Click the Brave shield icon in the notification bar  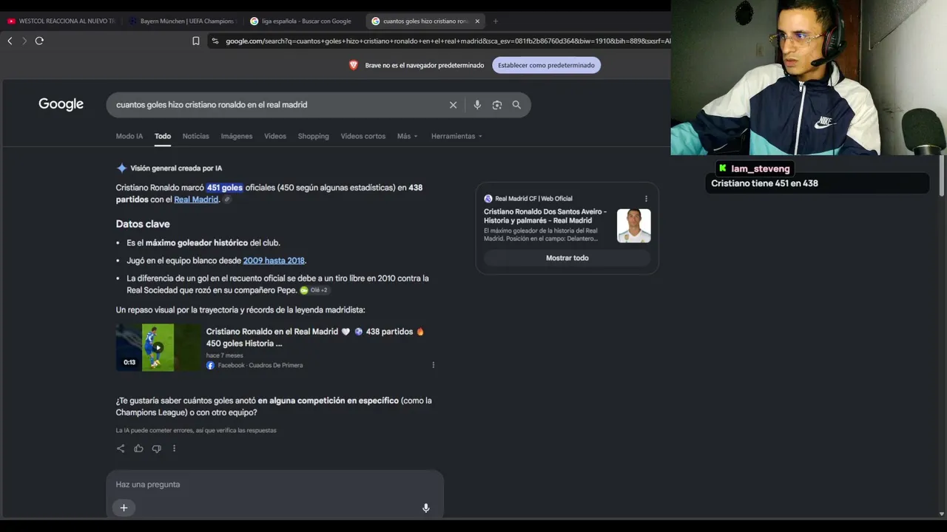click(x=354, y=65)
